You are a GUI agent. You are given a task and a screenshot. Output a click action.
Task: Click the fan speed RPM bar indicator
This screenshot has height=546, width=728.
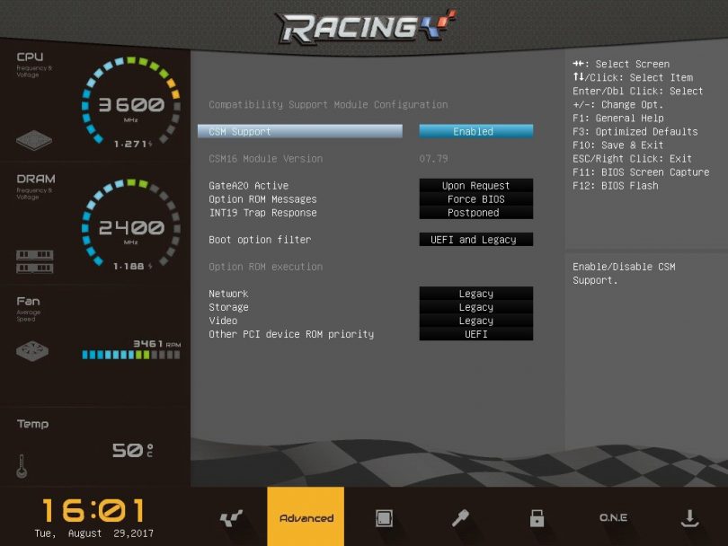pyautogui.click(x=130, y=355)
